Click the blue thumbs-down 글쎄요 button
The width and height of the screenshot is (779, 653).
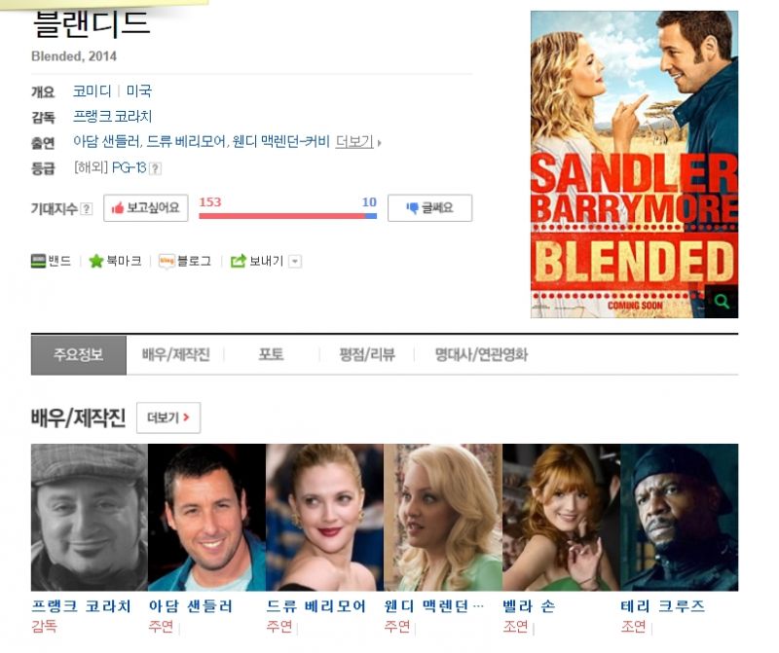tap(429, 208)
